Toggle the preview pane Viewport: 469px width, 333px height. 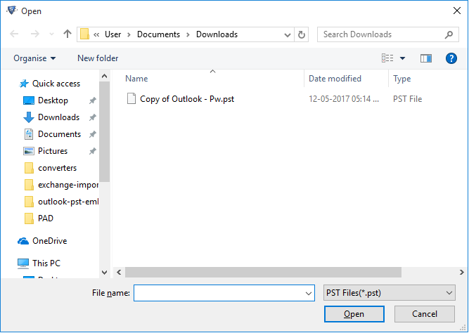click(426, 58)
